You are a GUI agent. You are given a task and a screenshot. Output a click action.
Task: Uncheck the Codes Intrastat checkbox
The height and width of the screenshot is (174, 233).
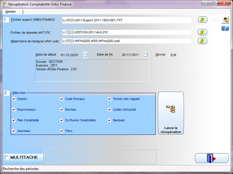click(x=110, y=110)
